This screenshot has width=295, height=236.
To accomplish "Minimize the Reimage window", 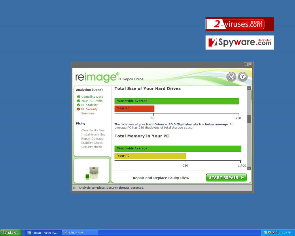I will pyautogui.click(x=246, y=64).
